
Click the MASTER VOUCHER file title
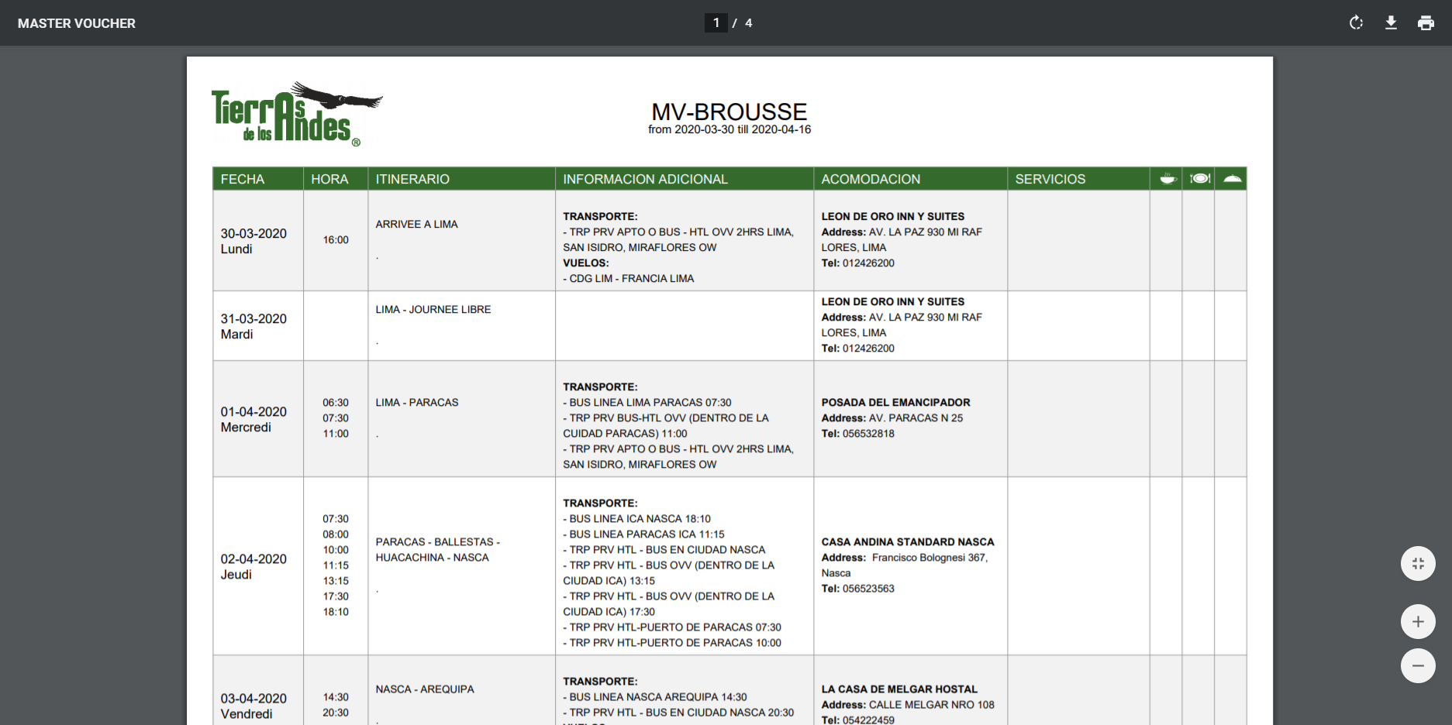coord(77,24)
